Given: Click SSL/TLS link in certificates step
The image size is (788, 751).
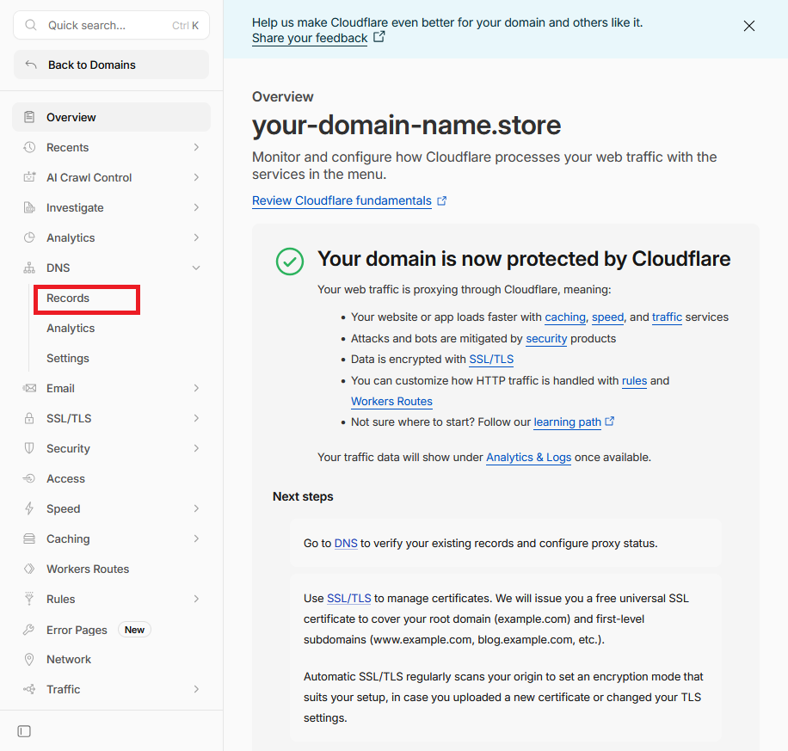Looking at the screenshot, I should 348,599.
